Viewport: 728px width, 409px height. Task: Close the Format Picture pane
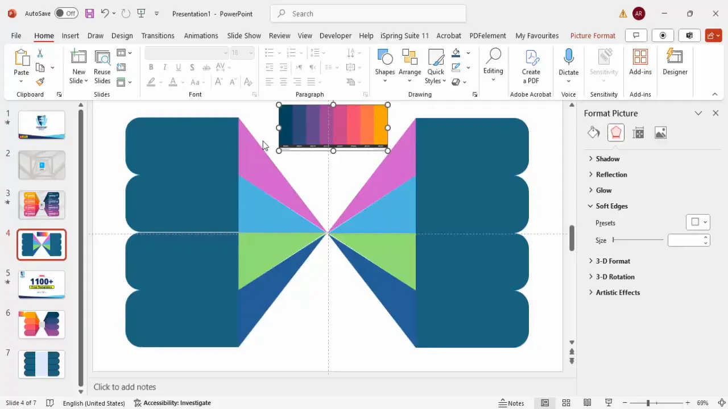coord(715,113)
